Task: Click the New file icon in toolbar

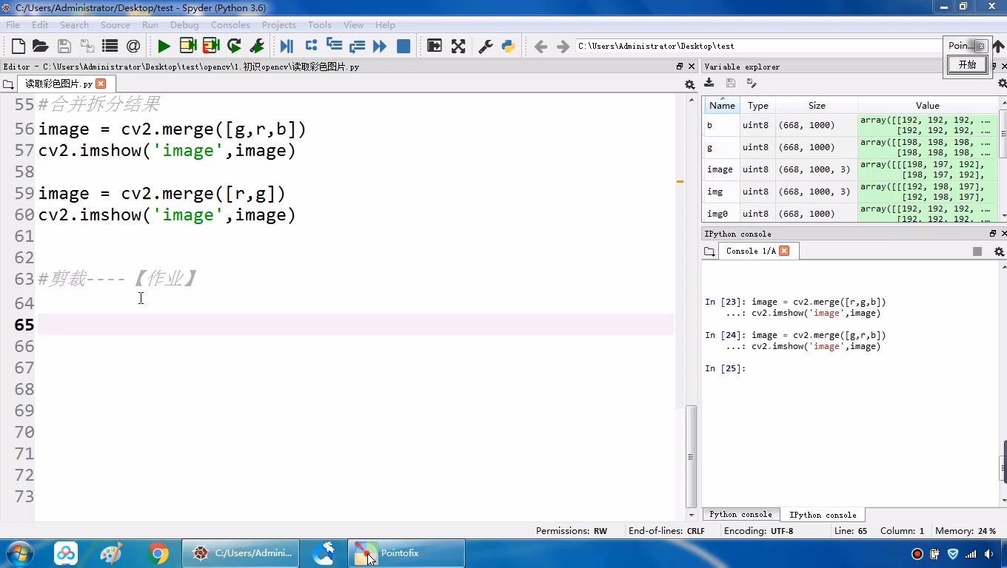Action: pyautogui.click(x=19, y=47)
